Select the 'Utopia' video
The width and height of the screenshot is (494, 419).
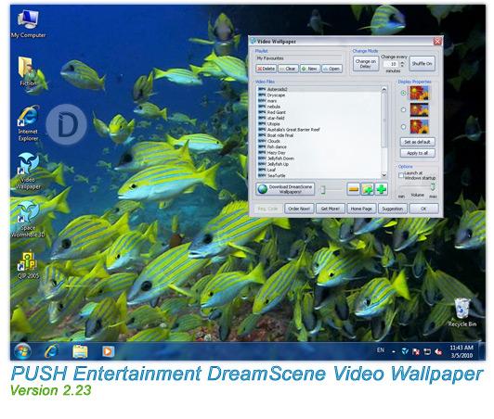(318, 124)
